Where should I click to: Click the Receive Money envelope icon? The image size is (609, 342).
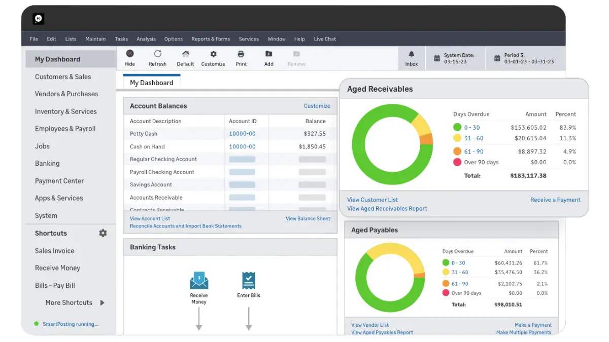pyautogui.click(x=199, y=281)
